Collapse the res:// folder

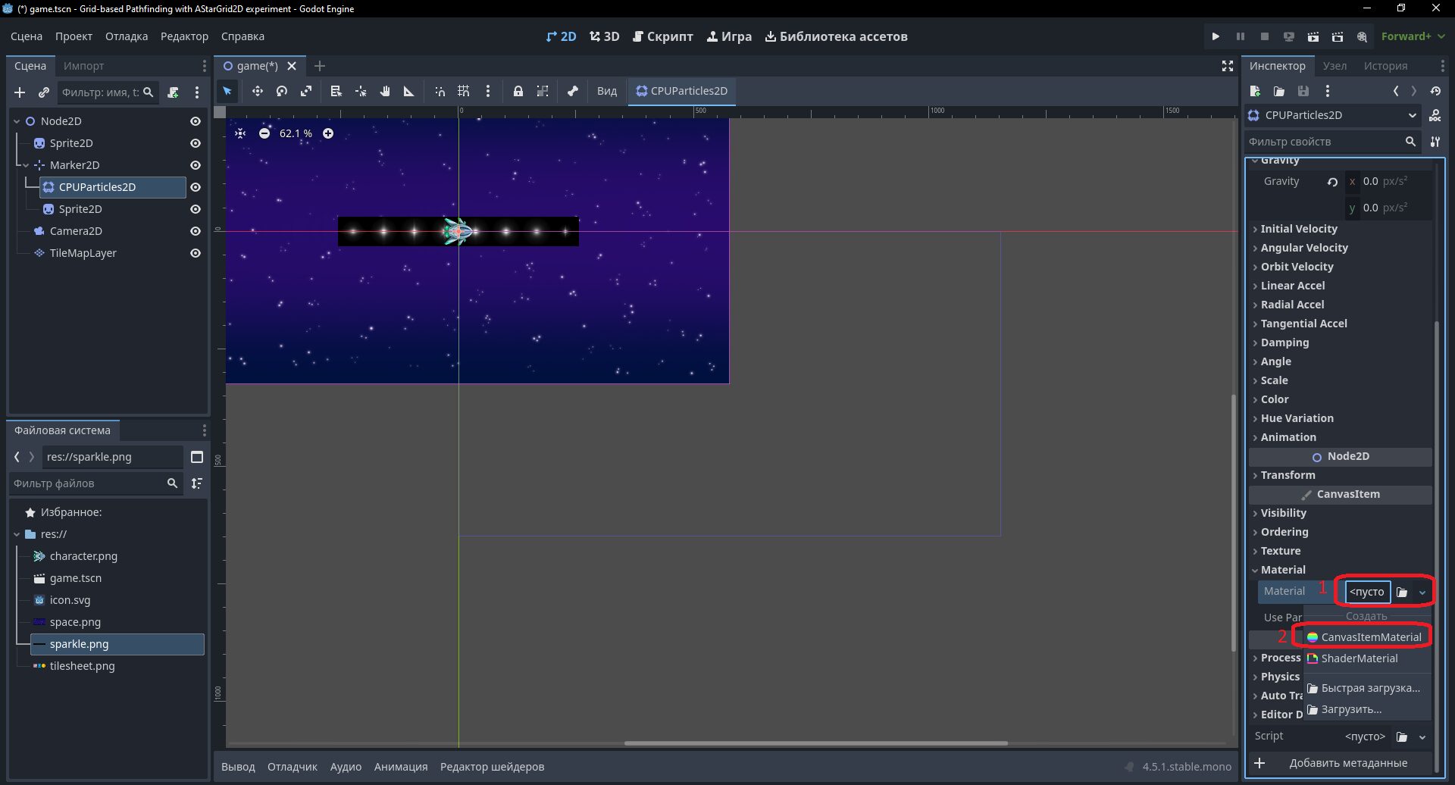click(x=17, y=534)
